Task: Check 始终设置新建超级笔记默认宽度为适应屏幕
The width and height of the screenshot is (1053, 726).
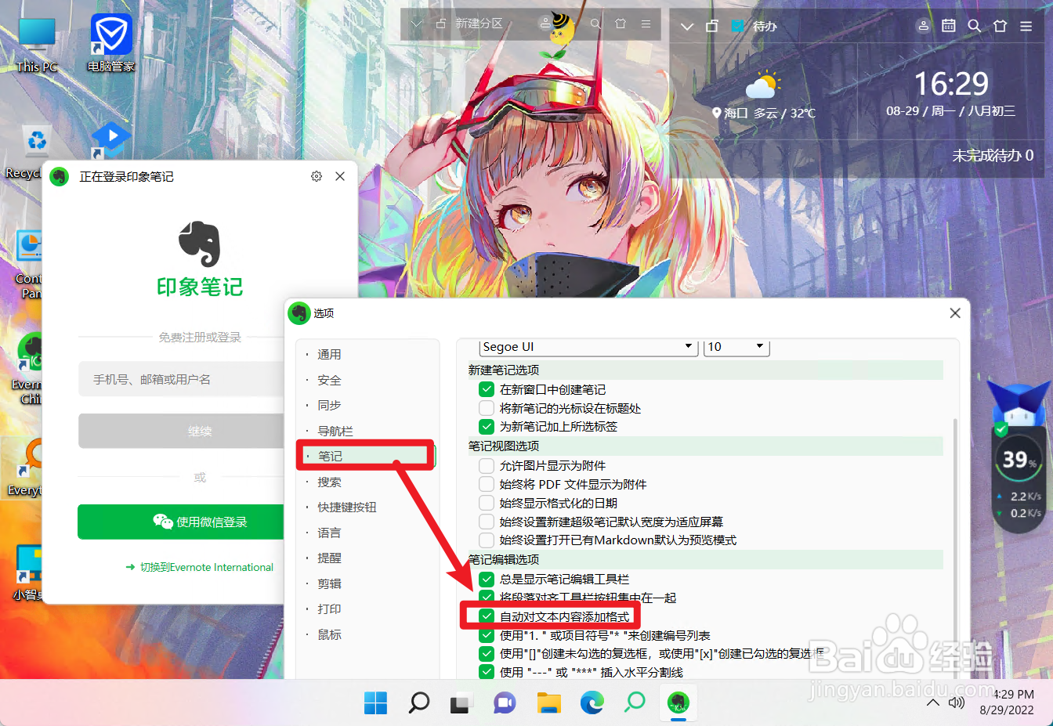Action: pyautogui.click(x=487, y=522)
